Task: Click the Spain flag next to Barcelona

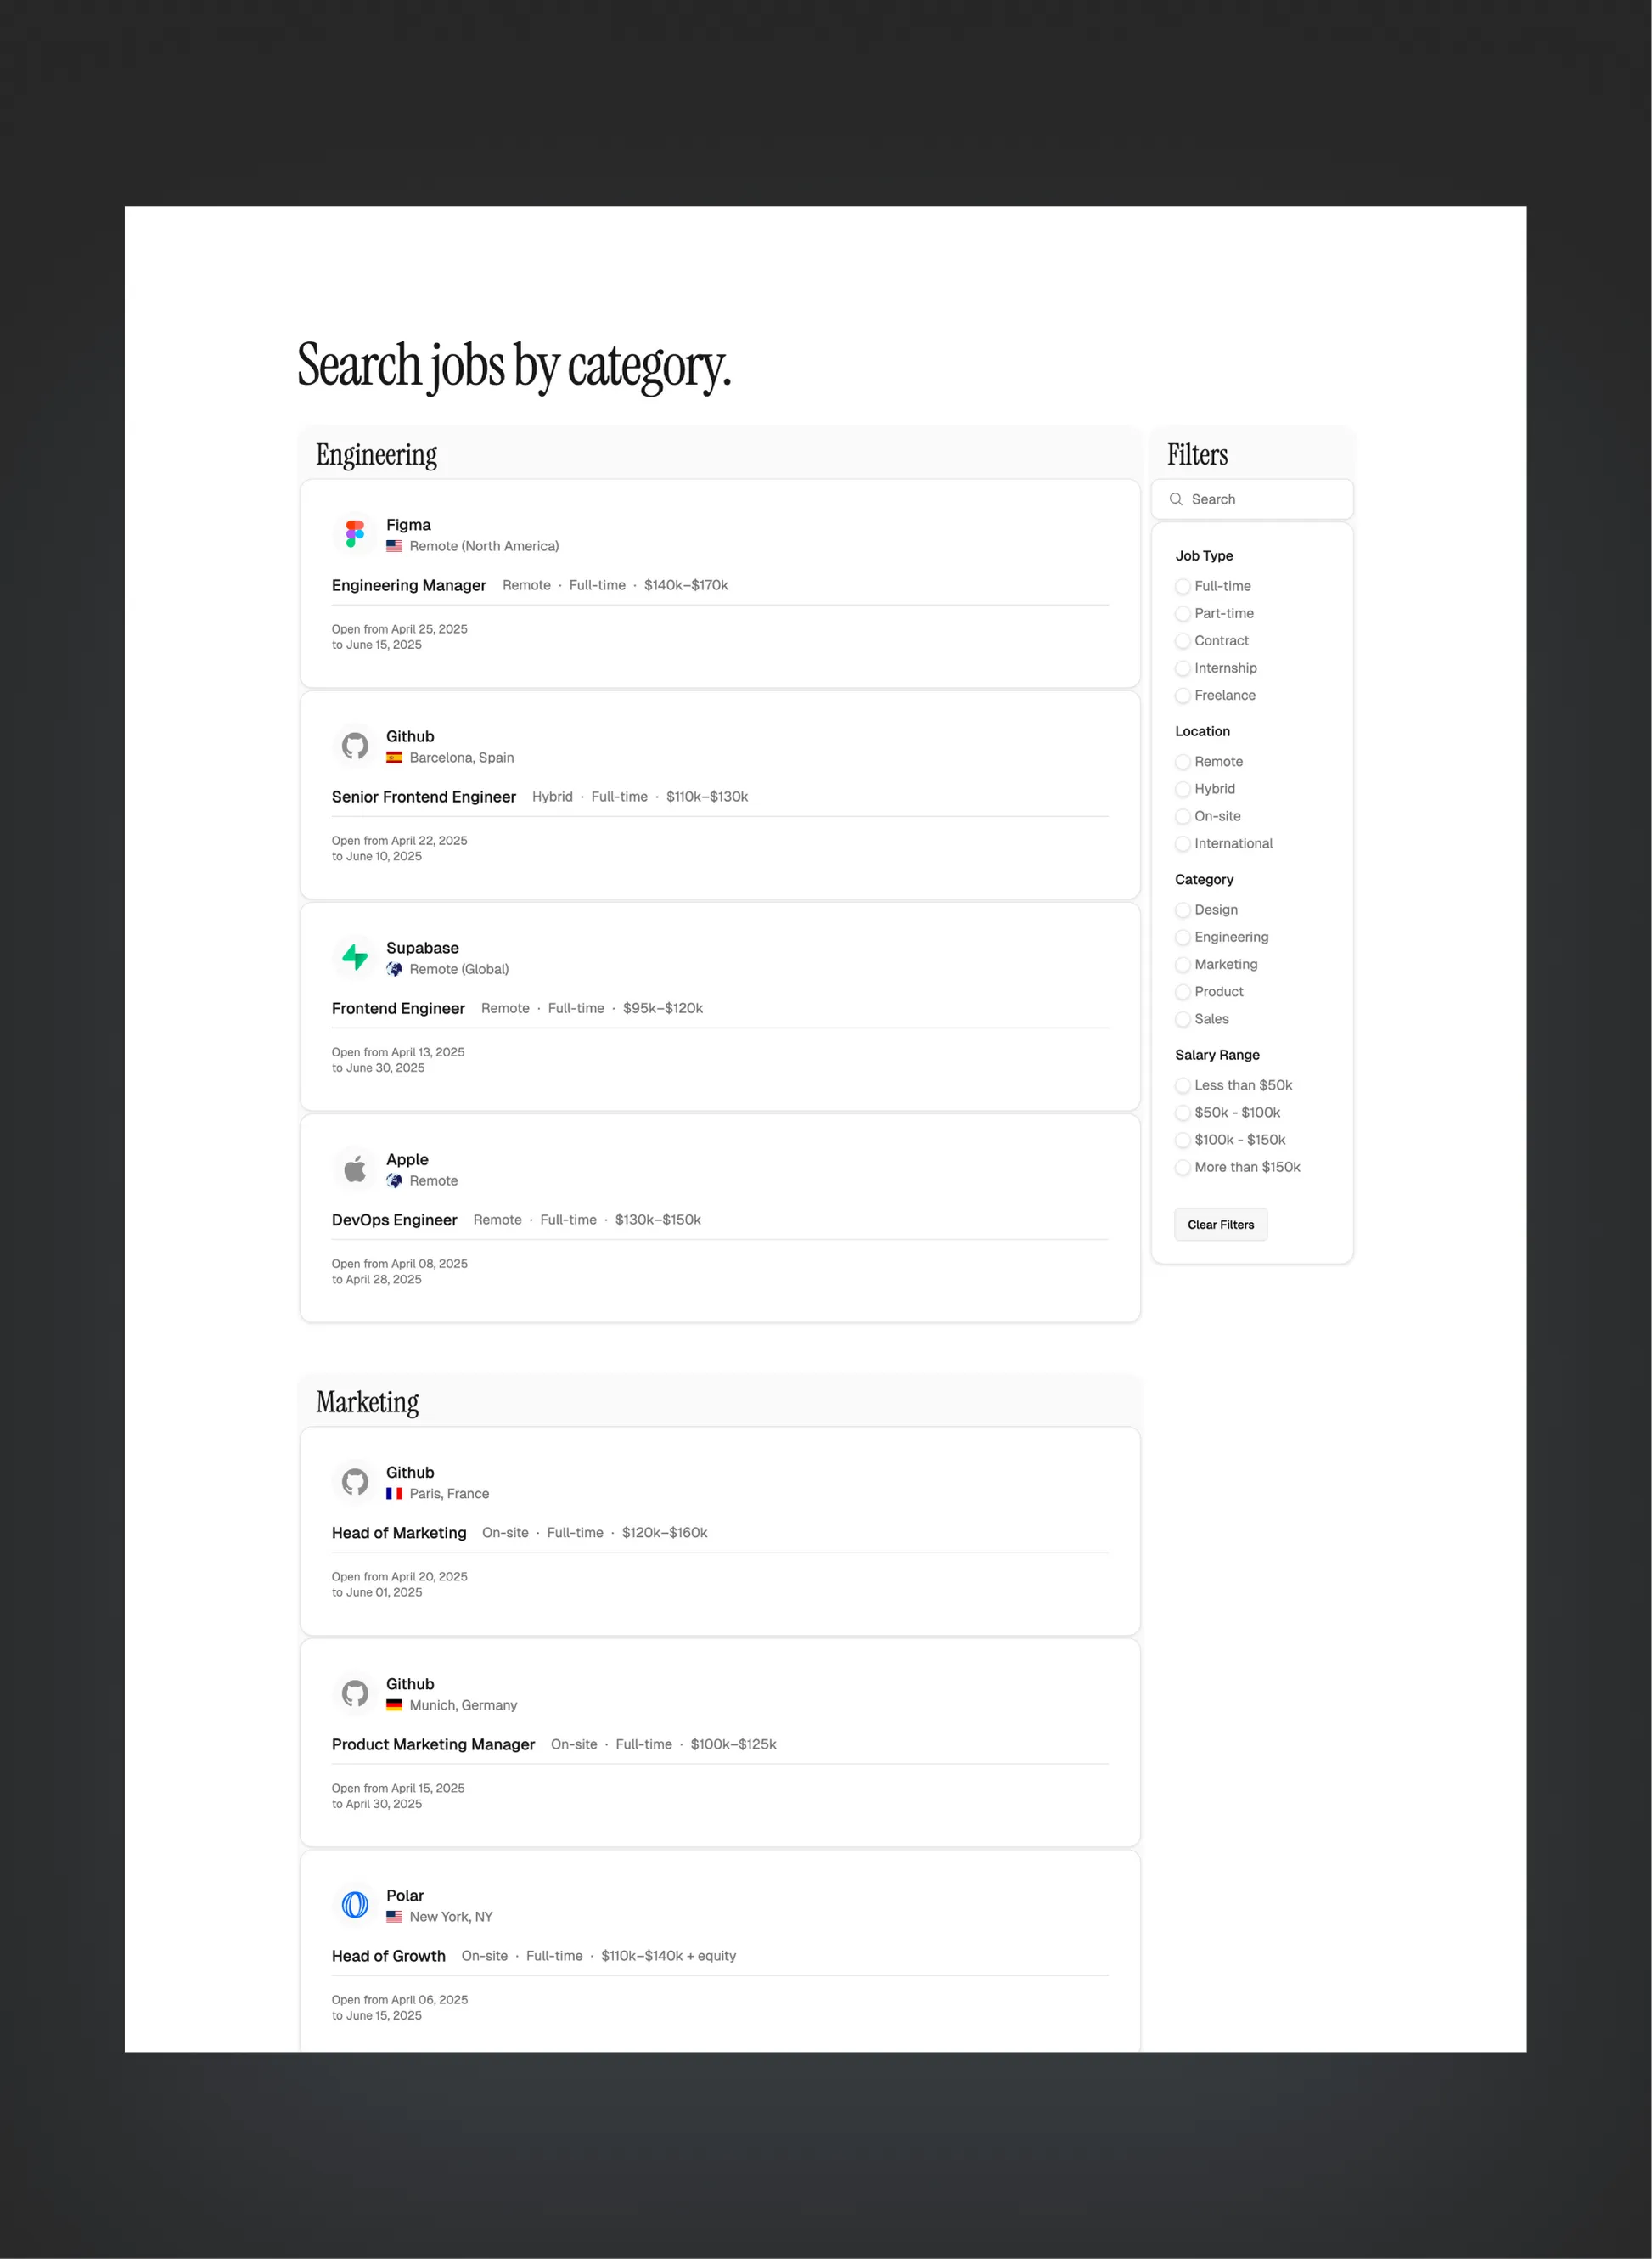Action: pos(394,758)
